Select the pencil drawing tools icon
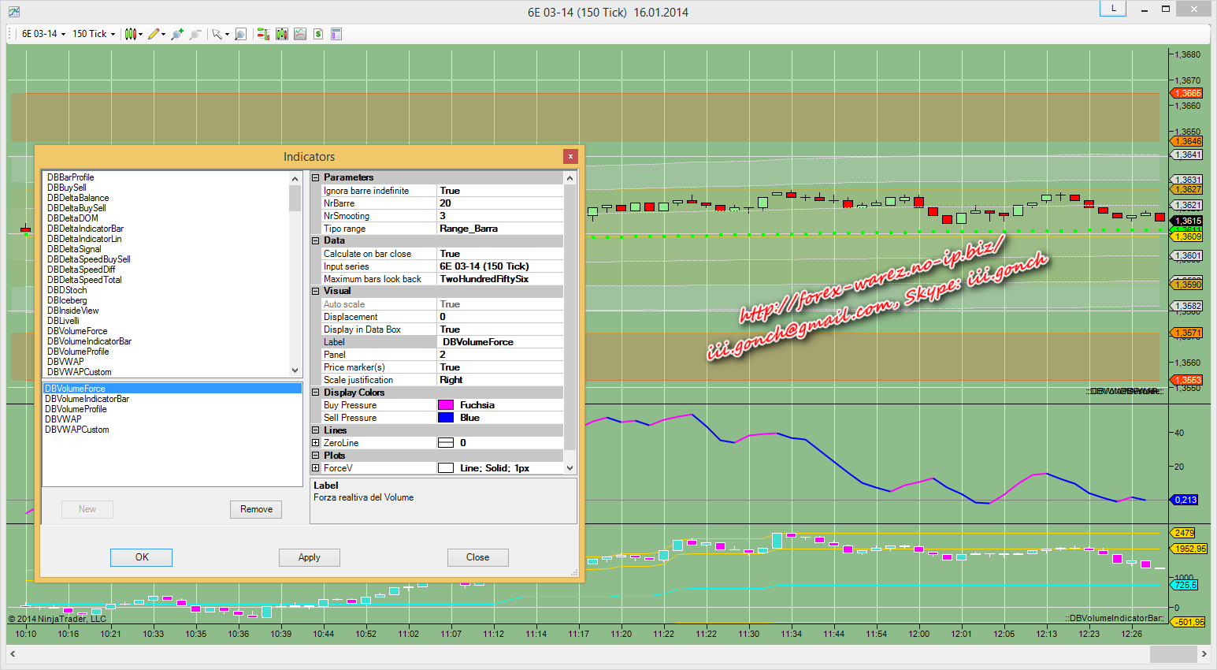 click(154, 34)
